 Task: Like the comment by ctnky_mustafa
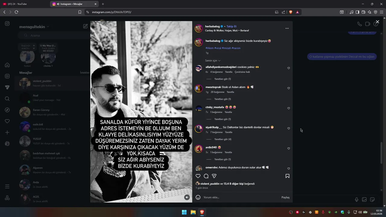click(289, 108)
